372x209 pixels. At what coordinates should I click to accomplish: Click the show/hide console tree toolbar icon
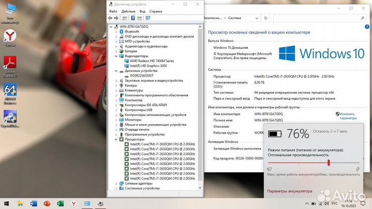coord(125,18)
